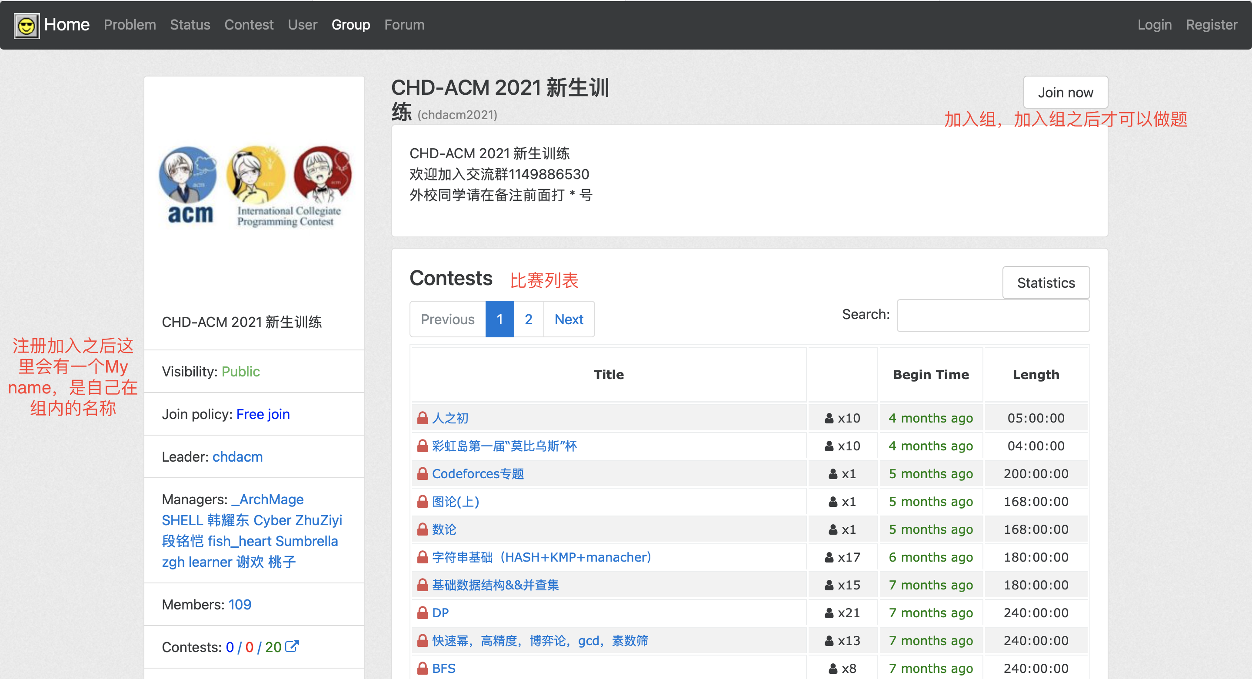Open the external link icon beside Contests count

coord(292,646)
